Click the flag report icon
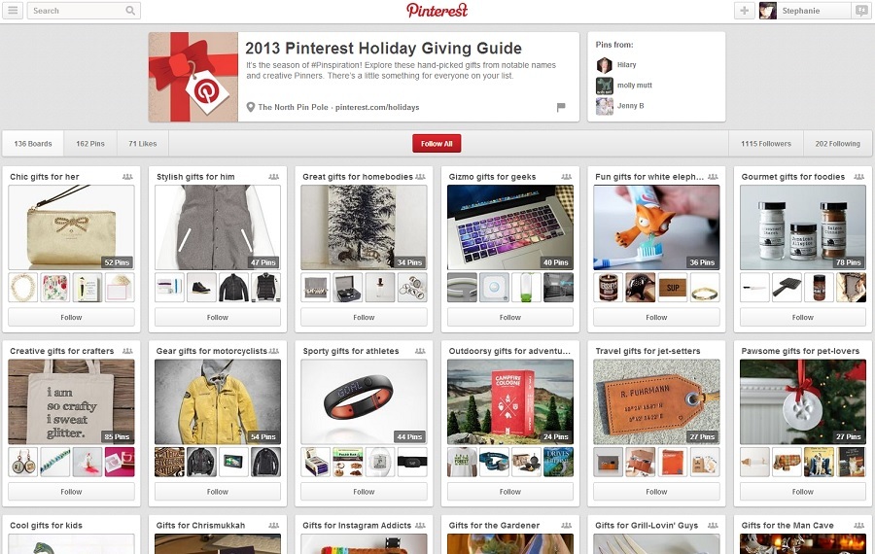875x554 pixels. coord(561,107)
